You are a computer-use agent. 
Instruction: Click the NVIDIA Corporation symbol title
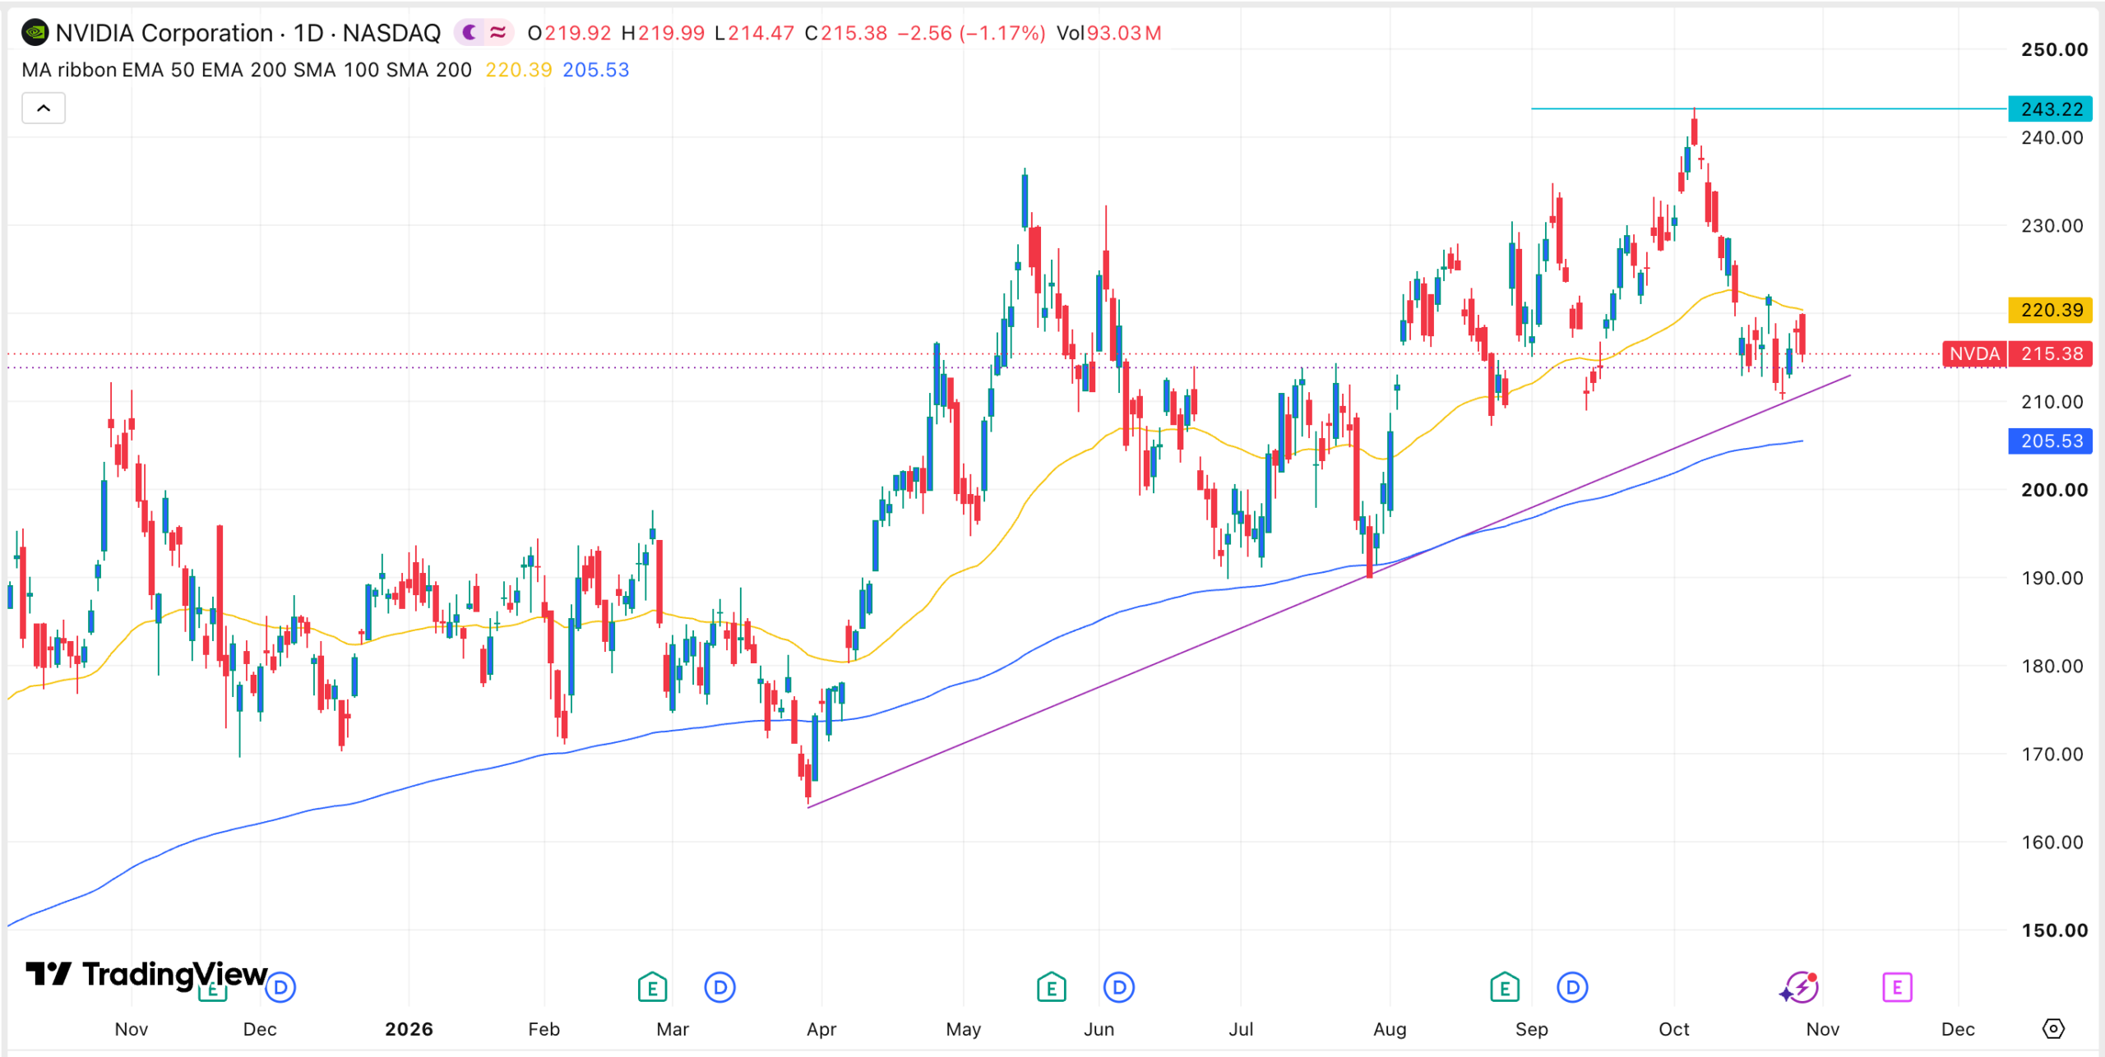(164, 33)
